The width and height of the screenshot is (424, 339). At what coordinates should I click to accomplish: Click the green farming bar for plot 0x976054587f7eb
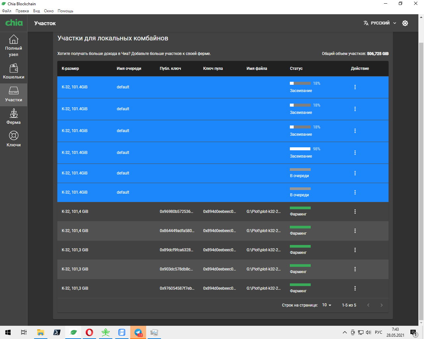300,285
